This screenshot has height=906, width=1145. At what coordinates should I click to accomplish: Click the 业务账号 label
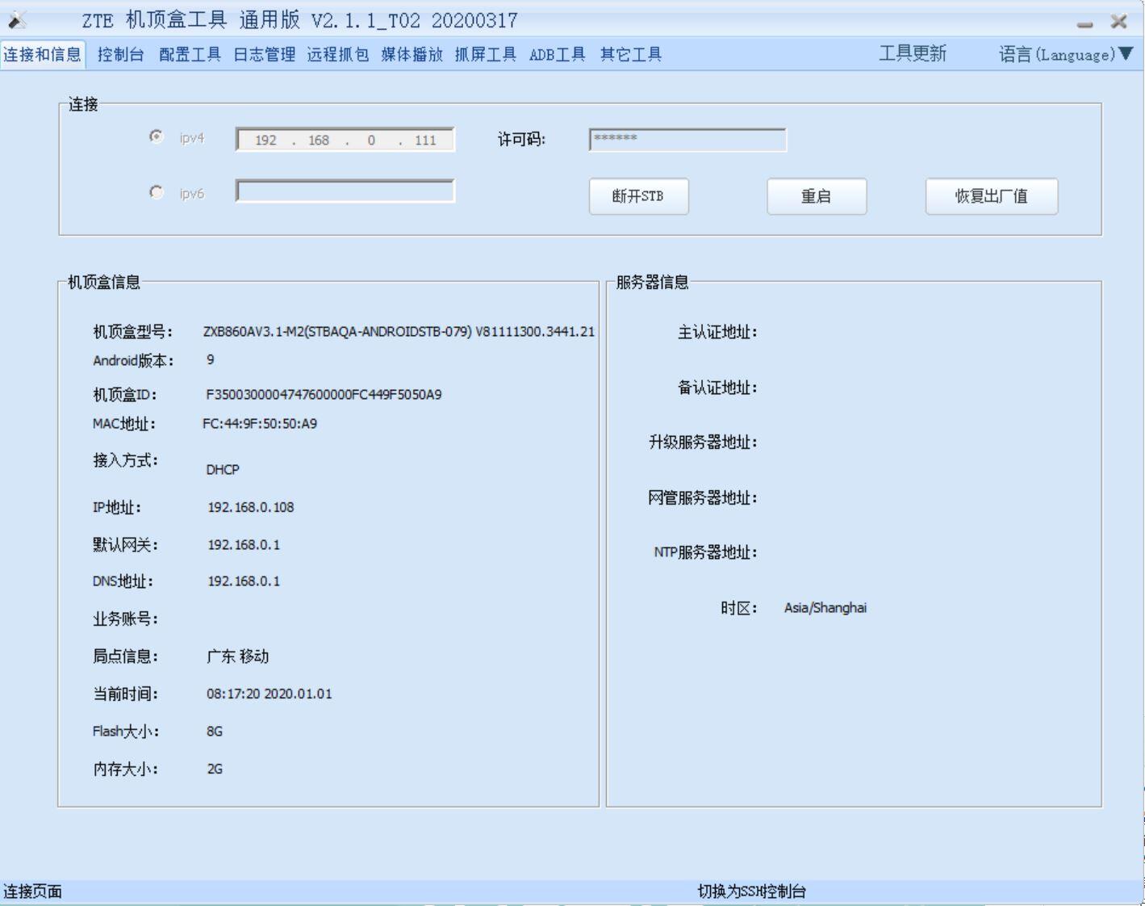[125, 619]
